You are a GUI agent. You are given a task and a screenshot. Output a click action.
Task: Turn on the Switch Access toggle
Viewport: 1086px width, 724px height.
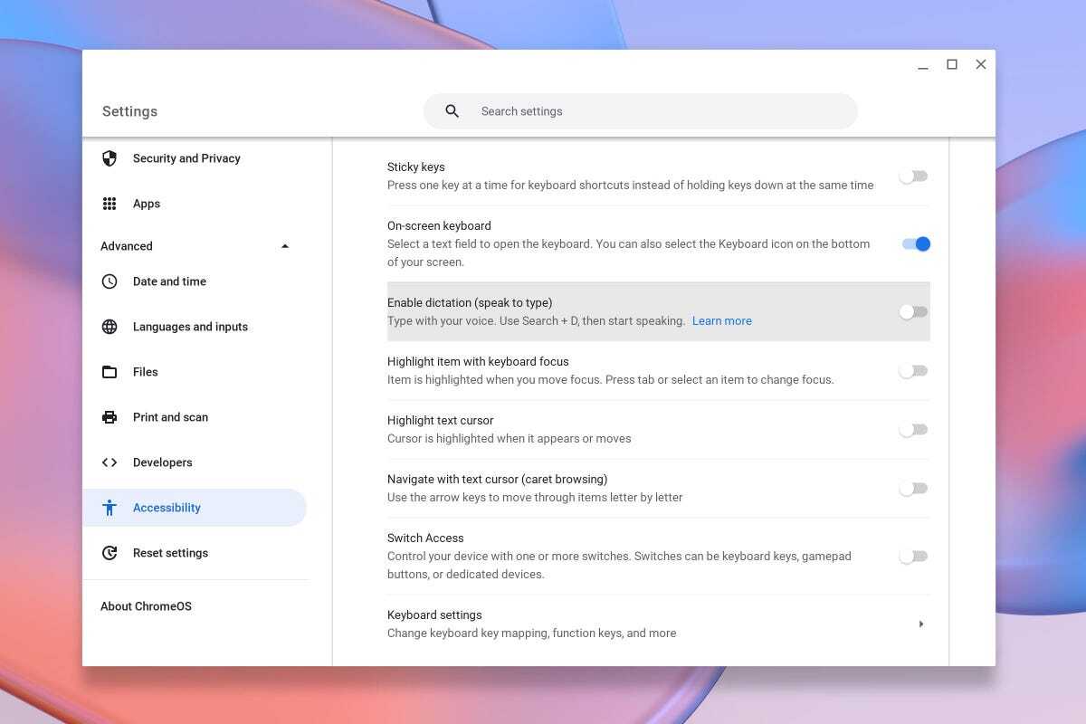click(913, 557)
